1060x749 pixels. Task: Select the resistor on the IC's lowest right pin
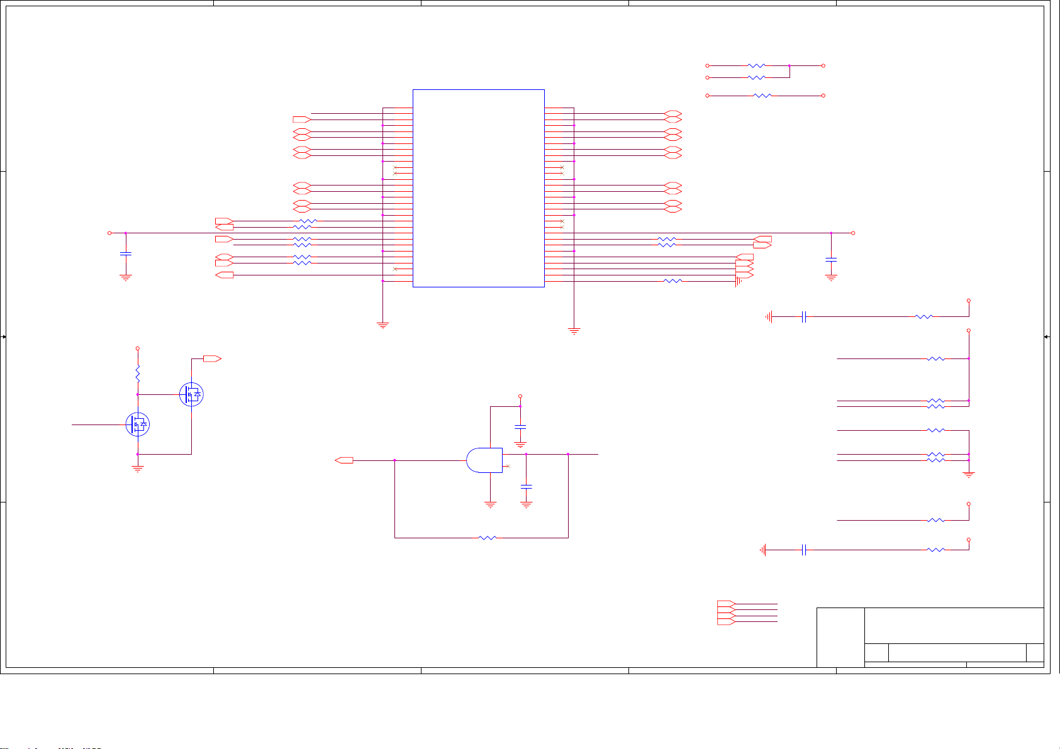point(672,281)
